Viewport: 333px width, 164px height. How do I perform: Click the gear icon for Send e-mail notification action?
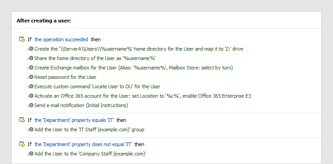pyautogui.click(x=31, y=105)
